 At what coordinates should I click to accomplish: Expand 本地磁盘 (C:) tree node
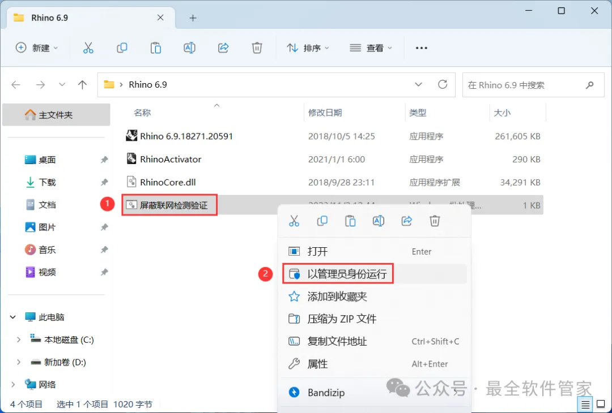pos(18,340)
